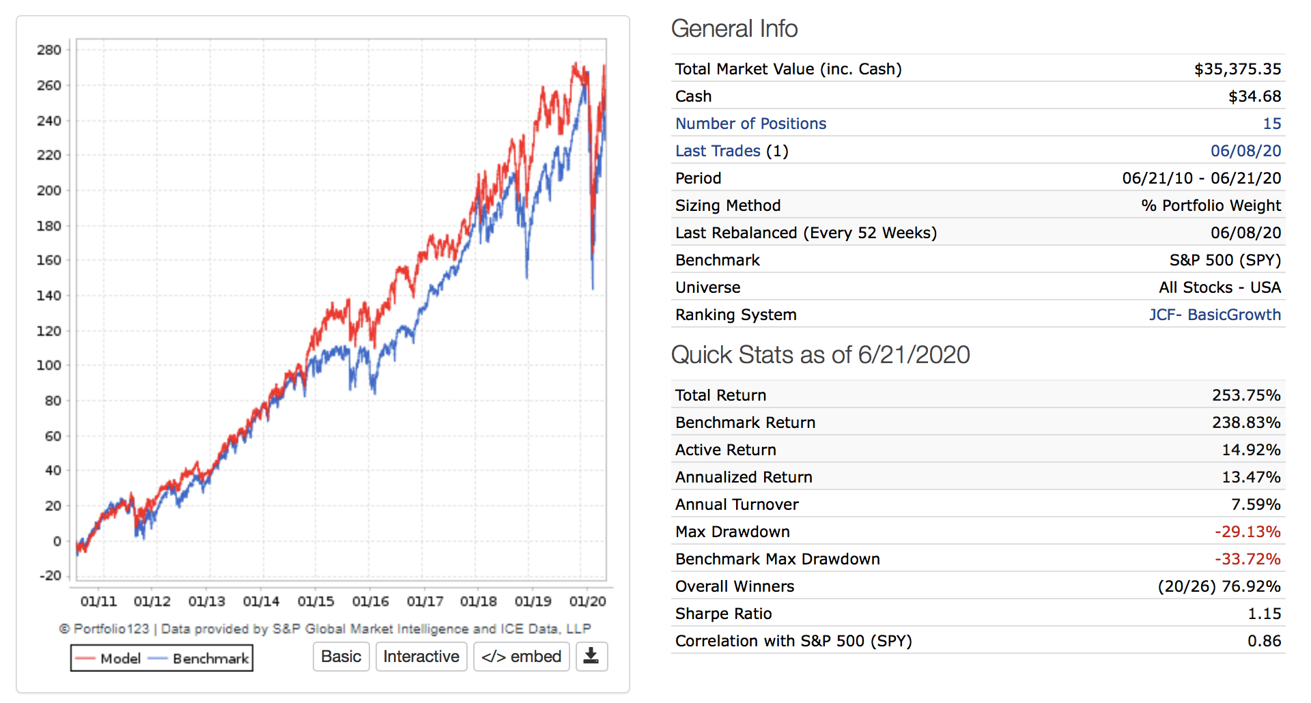The height and width of the screenshot is (703, 1311).
Task: Click the S&P 500 (SPY) benchmark value
Action: (x=1225, y=260)
